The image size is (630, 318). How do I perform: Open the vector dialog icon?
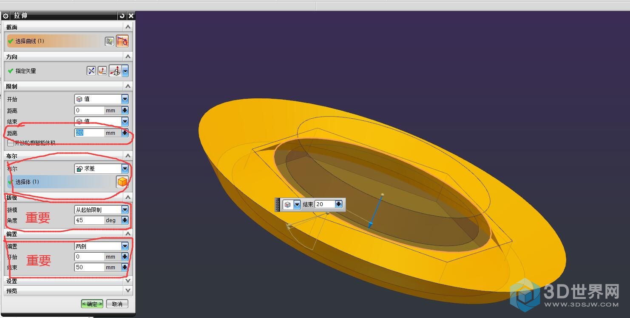(102, 71)
